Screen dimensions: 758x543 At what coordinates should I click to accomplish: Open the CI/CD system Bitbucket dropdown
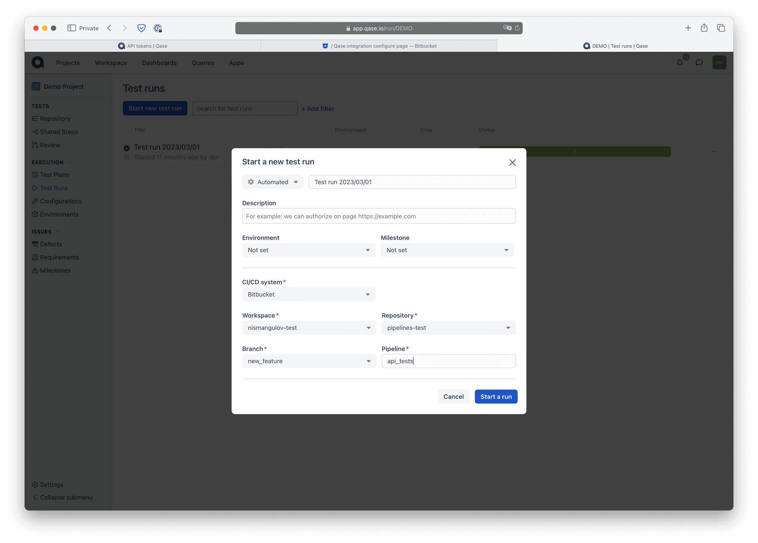point(309,295)
